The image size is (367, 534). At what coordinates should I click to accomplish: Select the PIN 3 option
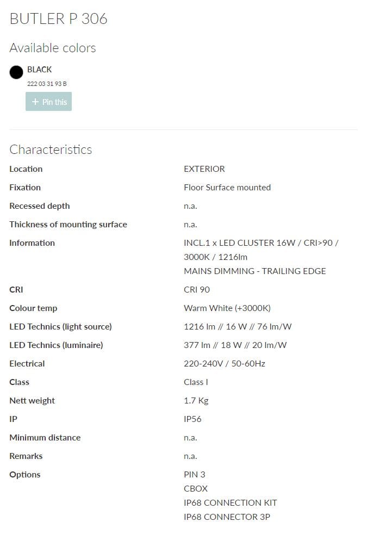point(195,475)
